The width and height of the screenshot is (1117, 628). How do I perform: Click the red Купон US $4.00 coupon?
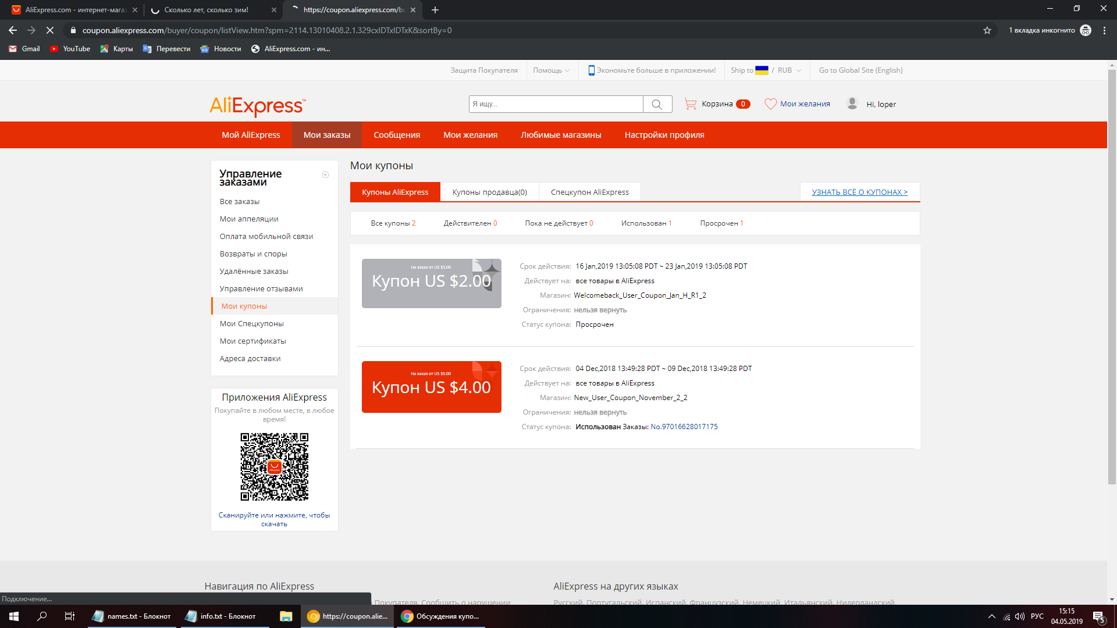click(x=432, y=387)
